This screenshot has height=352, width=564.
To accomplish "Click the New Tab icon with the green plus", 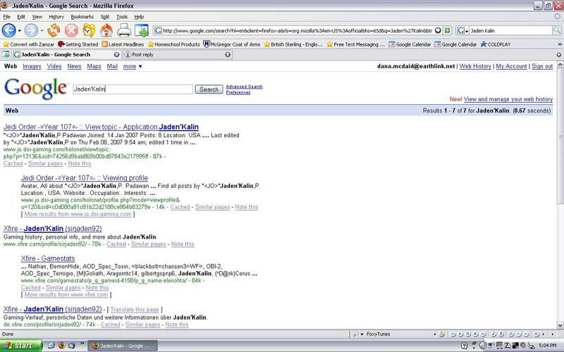I will pos(142,30).
